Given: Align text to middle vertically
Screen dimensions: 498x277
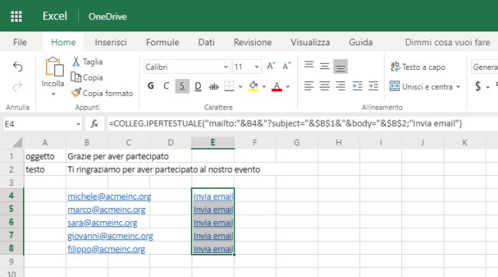Looking at the screenshot, I should (x=325, y=66).
